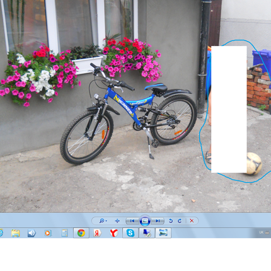Image resolution: width=271 pixels, height=271 pixels.
Task: Open the zoom magnifier control
Action: 103,221
